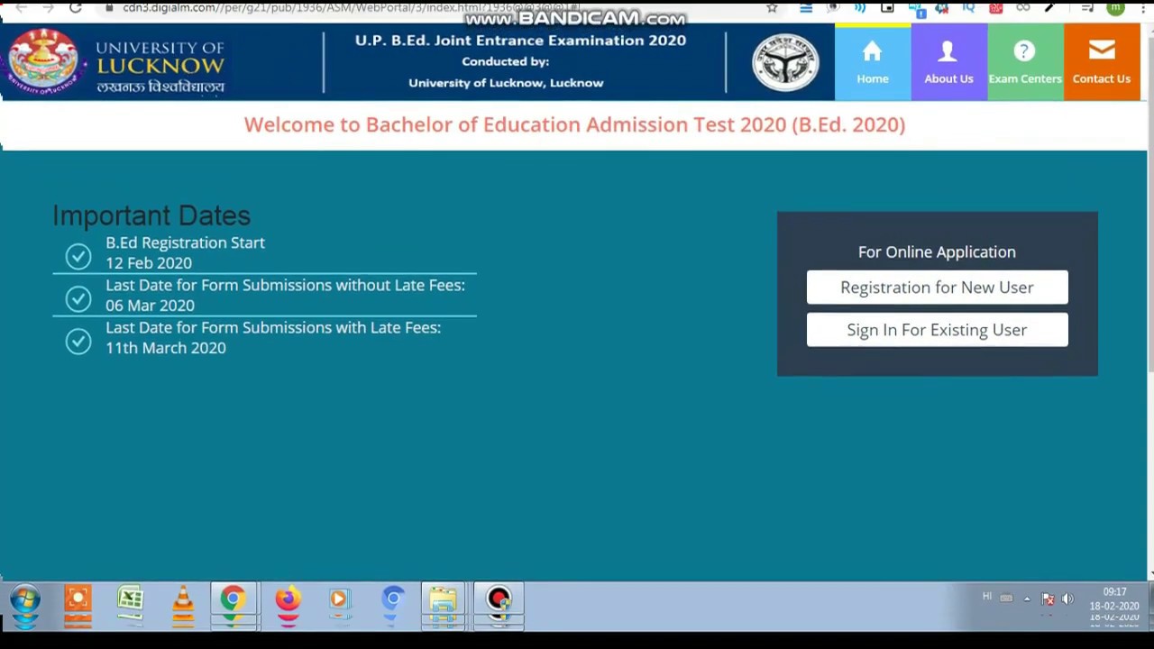Click the Uttar Pradesh government emblem

coord(785,62)
